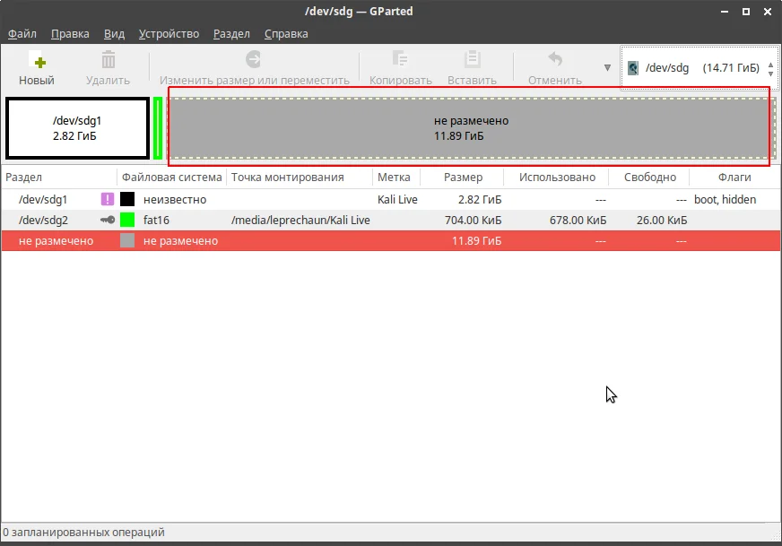The height and width of the screenshot is (546, 782).
Task: Click the 11.89 ГиБ size cell in table
Action: tap(476, 241)
